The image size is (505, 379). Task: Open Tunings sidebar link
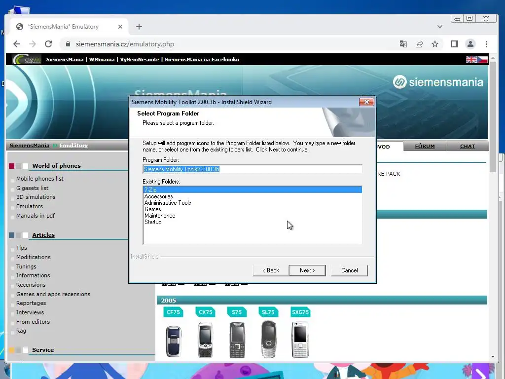click(26, 266)
